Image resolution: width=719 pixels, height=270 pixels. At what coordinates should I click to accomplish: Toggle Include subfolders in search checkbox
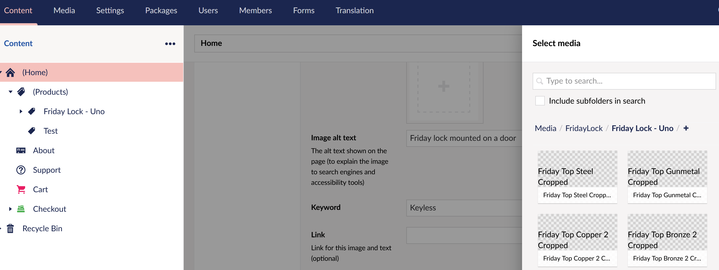(x=540, y=101)
